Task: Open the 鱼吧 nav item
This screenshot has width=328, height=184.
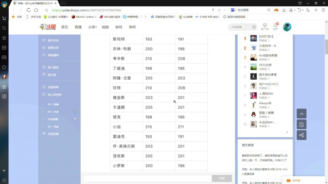Action: (132, 27)
